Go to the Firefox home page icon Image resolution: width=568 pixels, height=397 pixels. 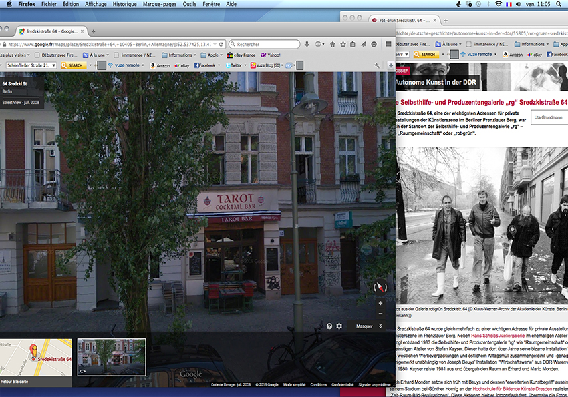tap(333, 45)
